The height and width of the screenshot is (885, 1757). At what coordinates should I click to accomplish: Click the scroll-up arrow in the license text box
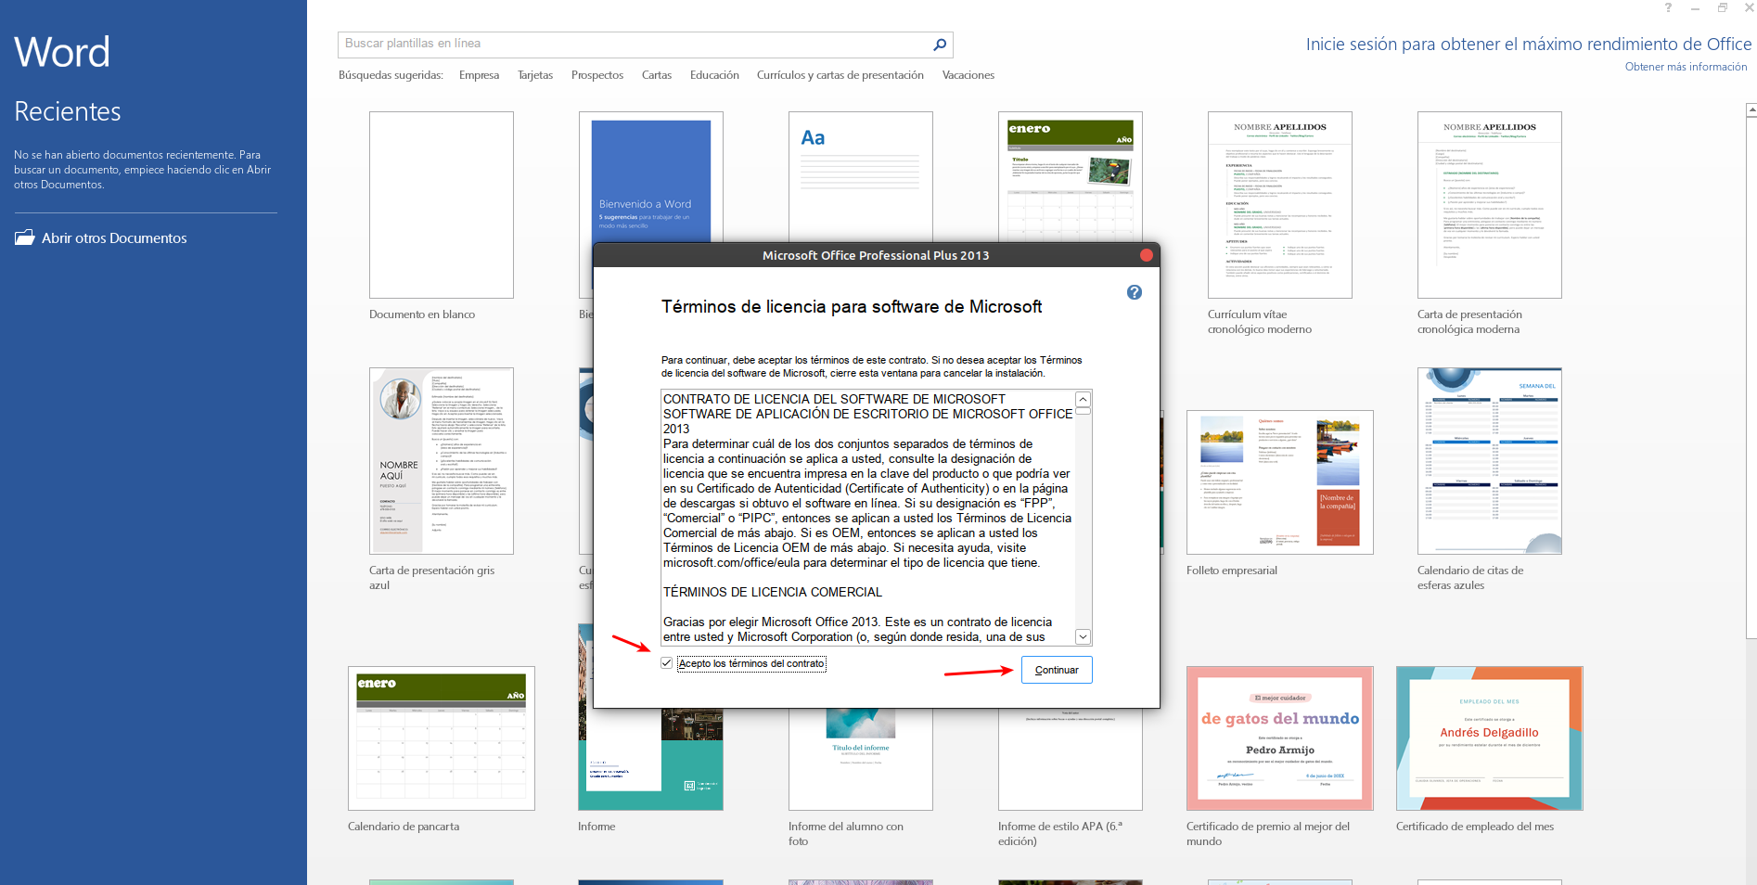tap(1081, 399)
